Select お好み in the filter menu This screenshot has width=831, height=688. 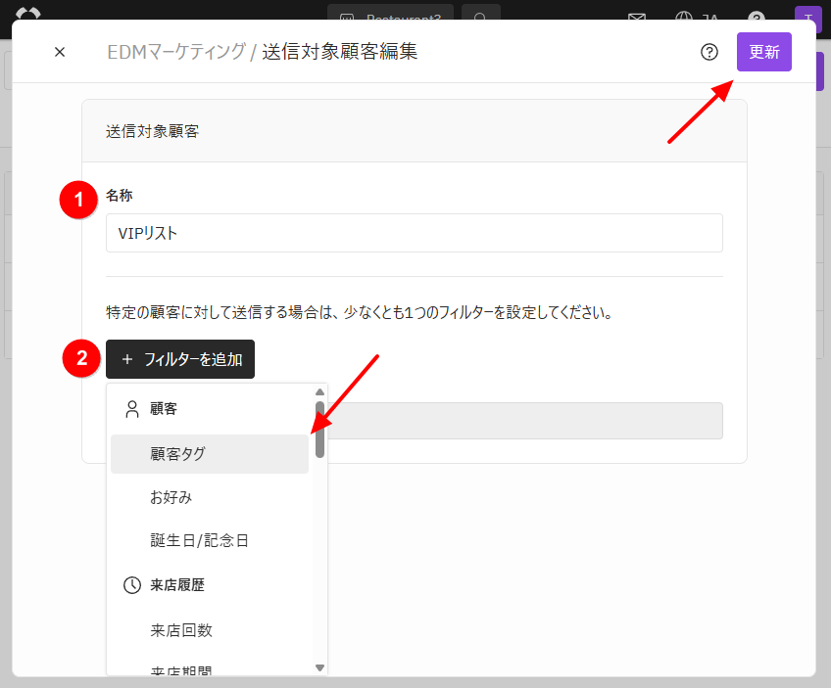tap(210, 497)
